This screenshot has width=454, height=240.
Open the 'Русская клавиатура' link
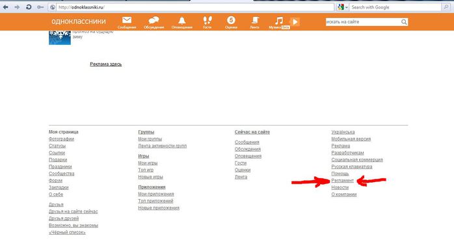point(352,167)
